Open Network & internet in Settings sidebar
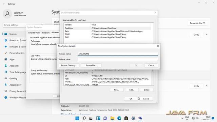The height and width of the screenshot is (122, 217). [14, 47]
